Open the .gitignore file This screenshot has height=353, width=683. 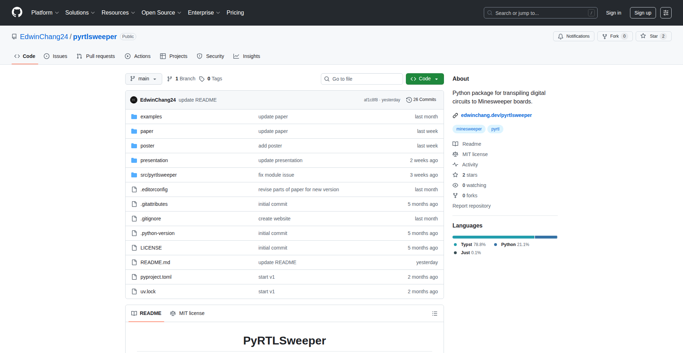(x=150, y=219)
